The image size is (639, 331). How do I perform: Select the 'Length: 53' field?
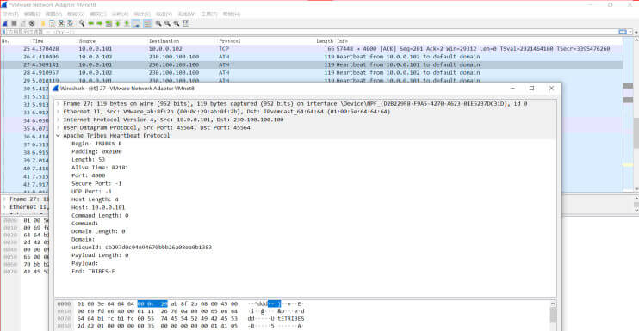[89, 159]
